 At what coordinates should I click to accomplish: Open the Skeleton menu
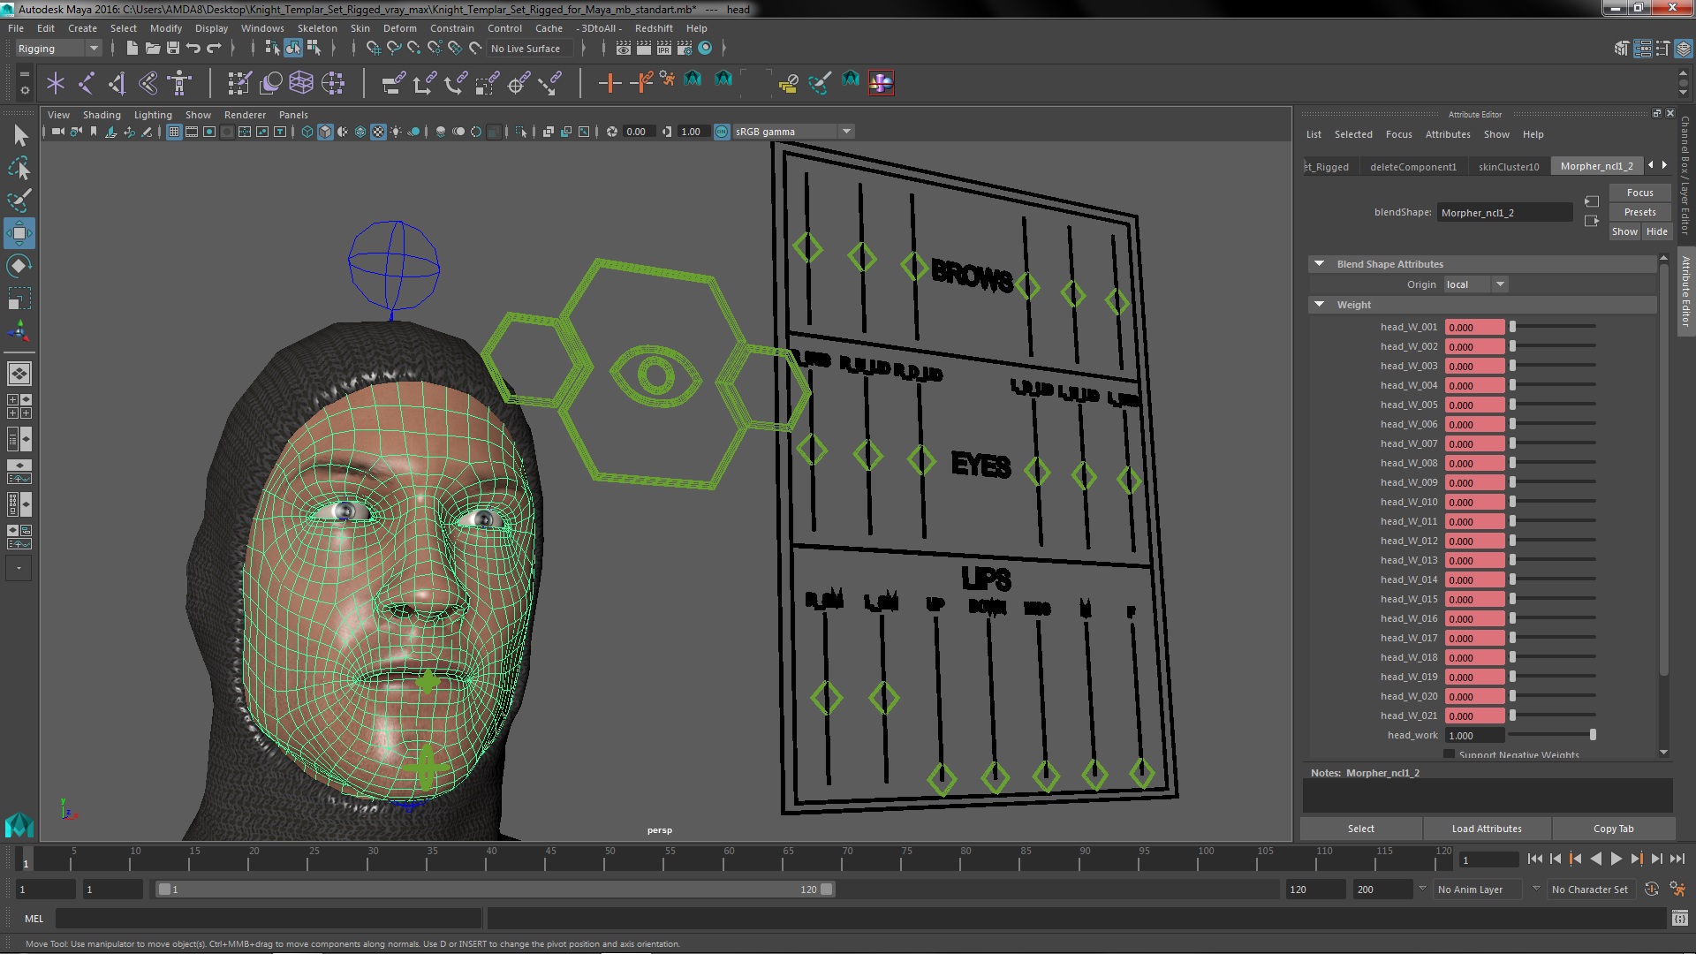point(317,28)
